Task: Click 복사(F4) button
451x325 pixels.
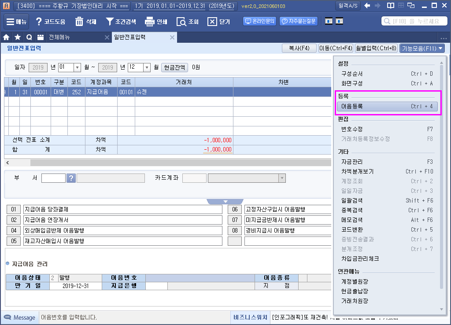Action: click(x=299, y=48)
